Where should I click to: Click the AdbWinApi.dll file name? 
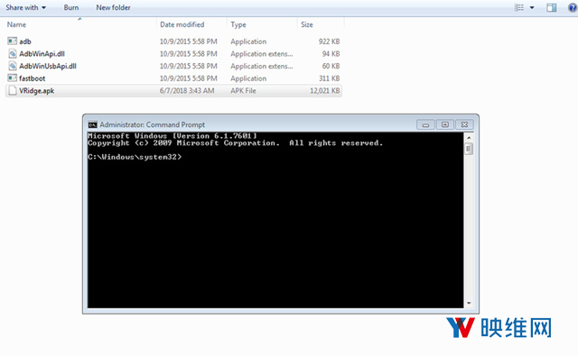[x=42, y=54]
